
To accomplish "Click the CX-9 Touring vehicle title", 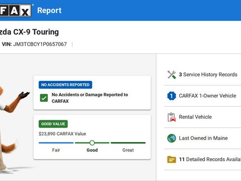I will pos(29,32).
